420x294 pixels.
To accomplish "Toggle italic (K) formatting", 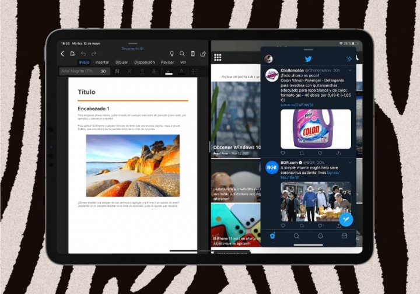I will (x=129, y=71).
